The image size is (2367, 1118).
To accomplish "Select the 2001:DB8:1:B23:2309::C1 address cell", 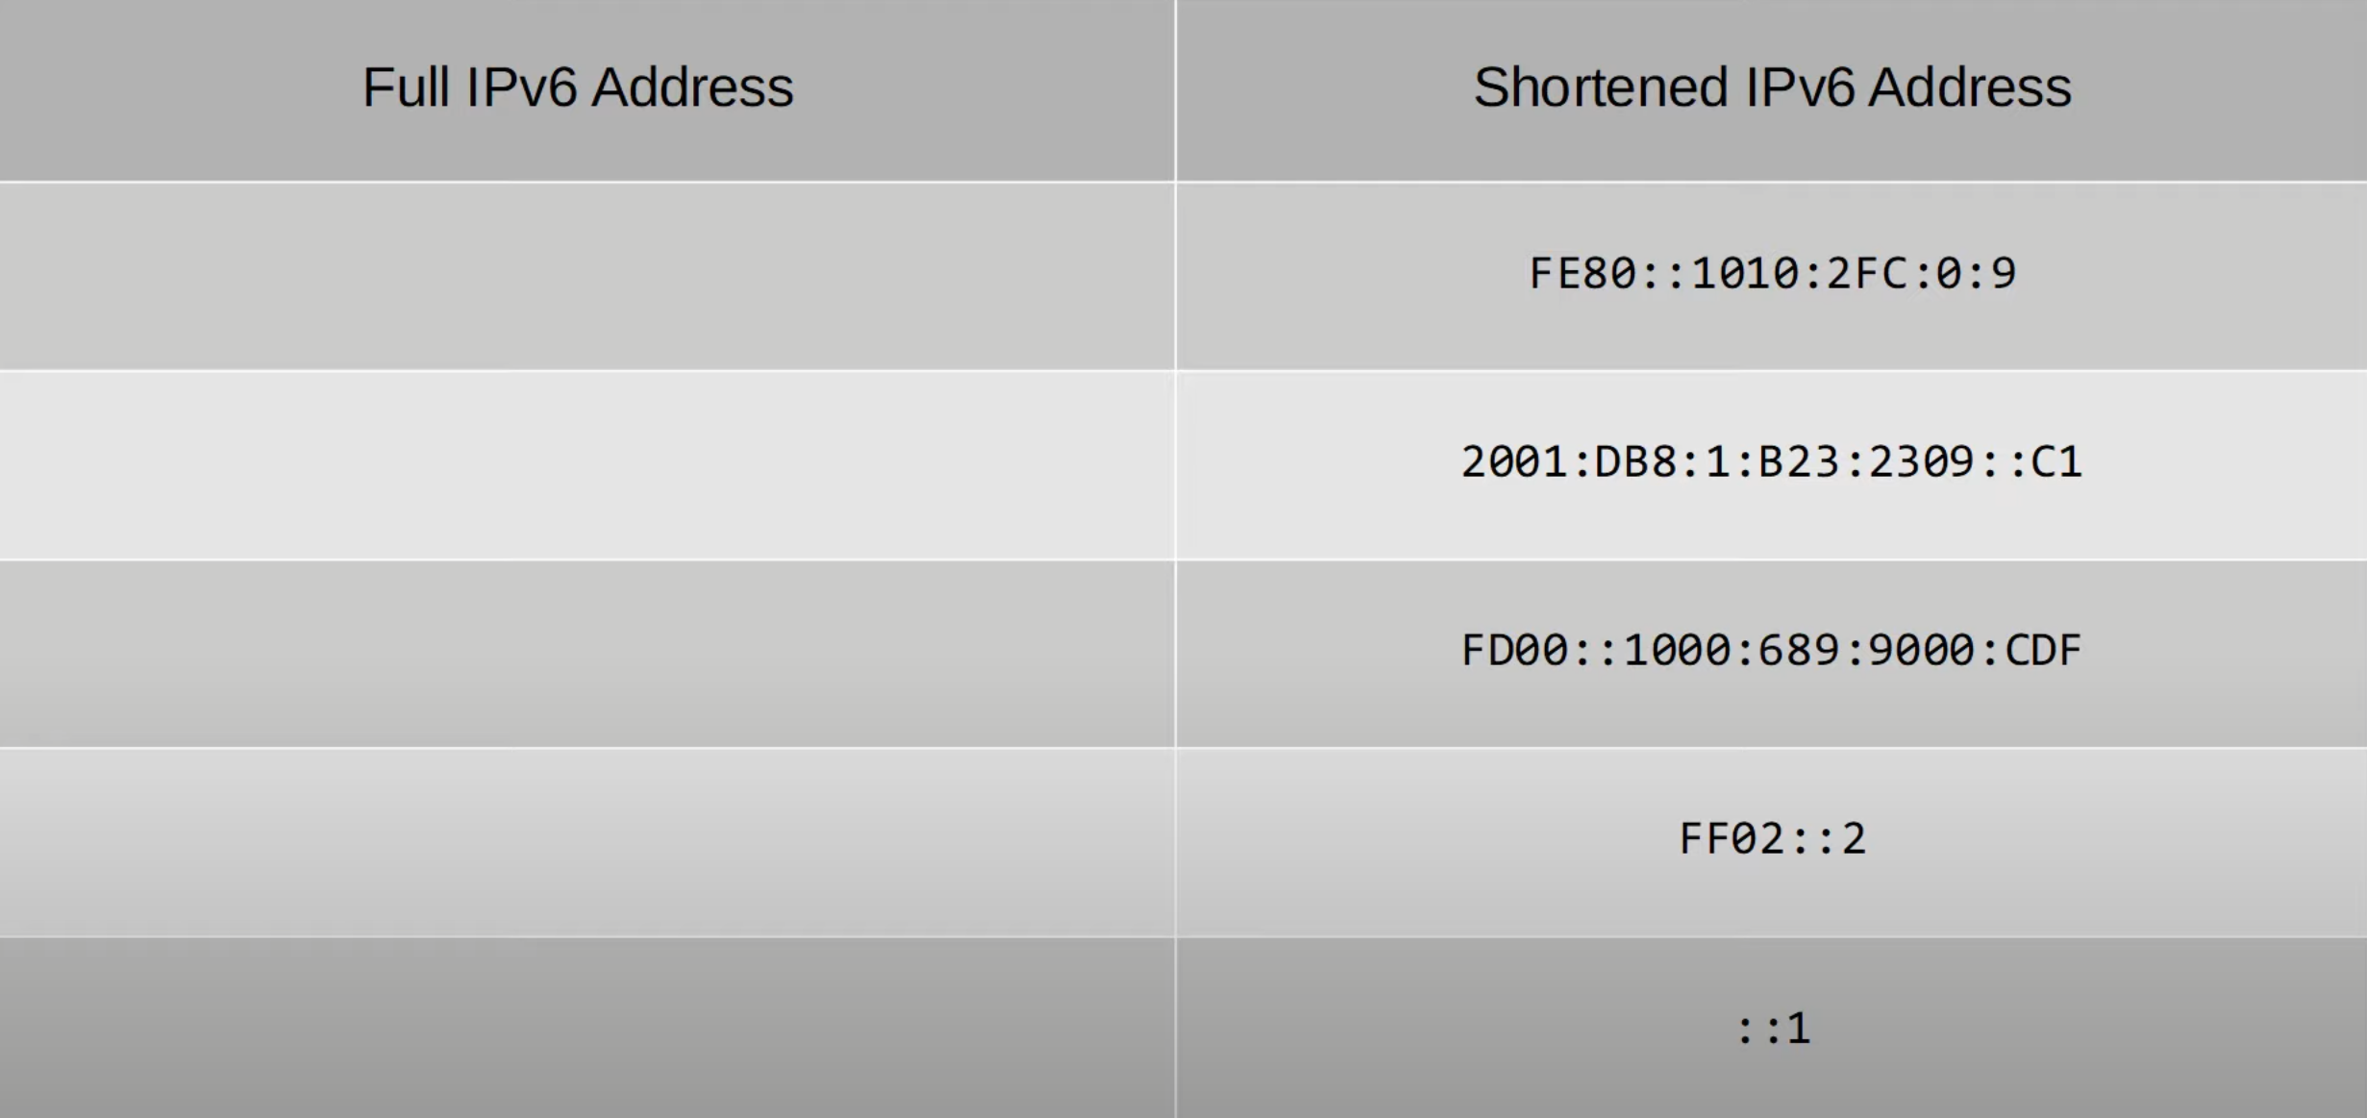I will [1772, 464].
